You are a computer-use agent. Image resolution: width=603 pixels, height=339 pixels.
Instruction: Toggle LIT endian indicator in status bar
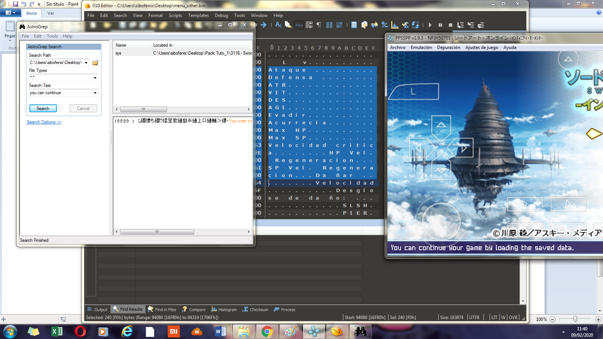(x=494, y=318)
